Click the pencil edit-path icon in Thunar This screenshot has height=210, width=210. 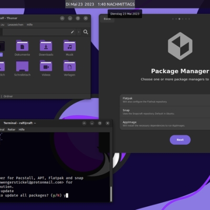coord(72,32)
